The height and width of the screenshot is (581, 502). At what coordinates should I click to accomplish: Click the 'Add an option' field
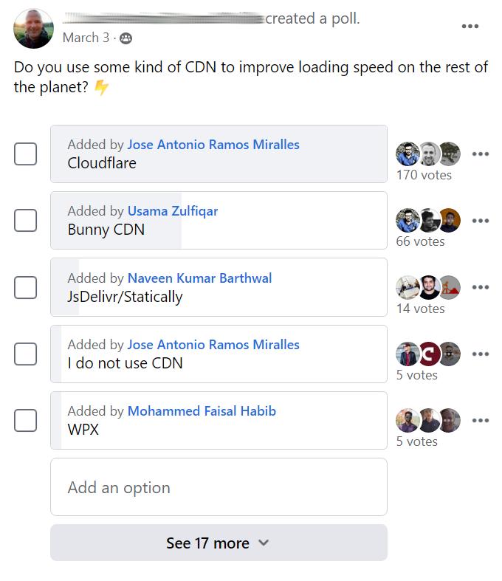tap(219, 487)
